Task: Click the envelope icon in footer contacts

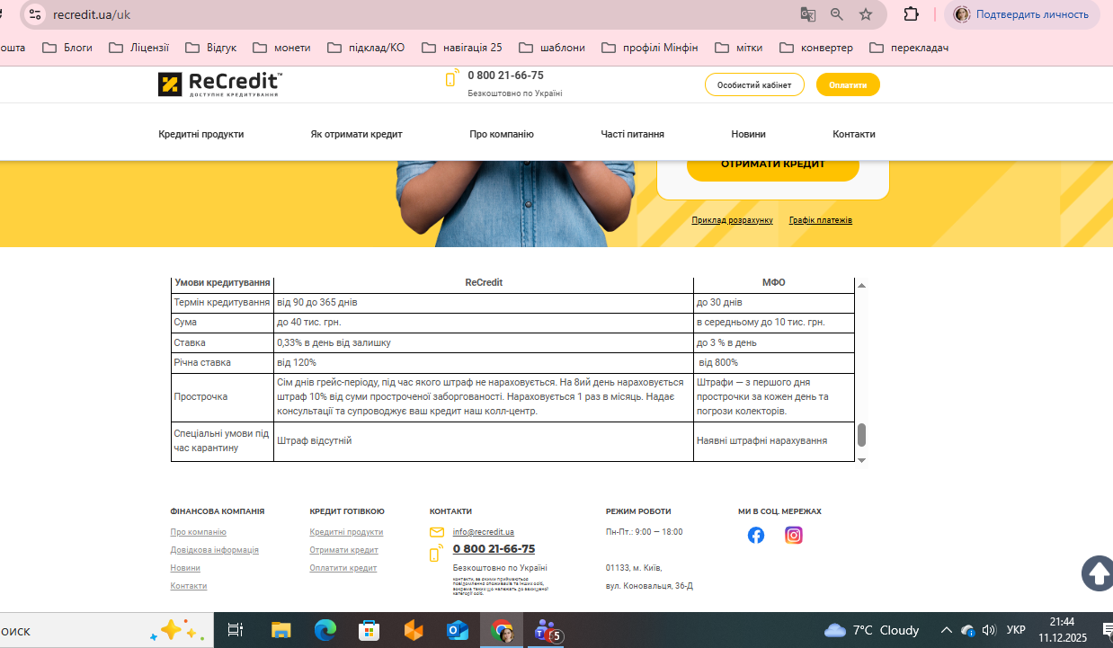Action: [x=437, y=532]
